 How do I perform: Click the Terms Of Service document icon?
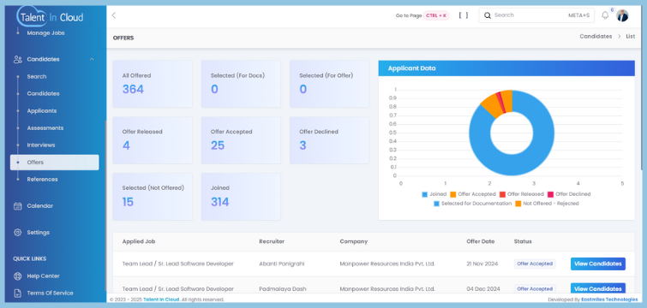[x=17, y=293]
